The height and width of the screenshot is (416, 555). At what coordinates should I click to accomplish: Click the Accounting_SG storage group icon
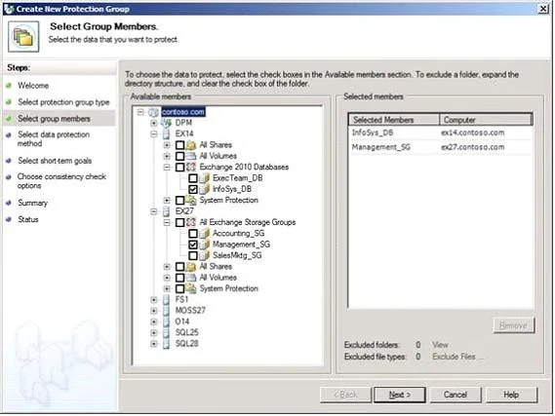pyautogui.click(x=205, y=233)
